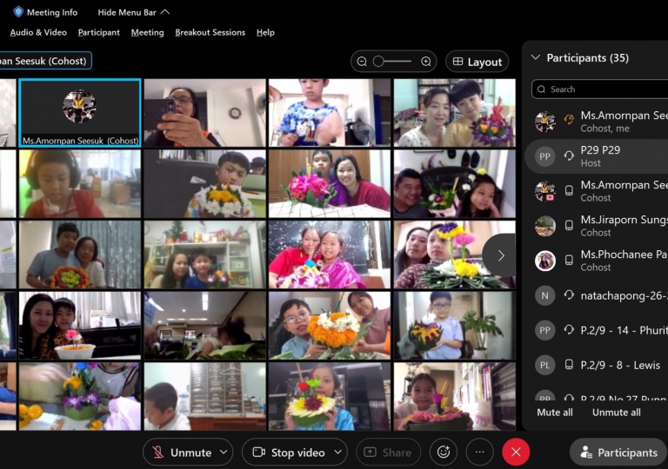Click Ms.Jiraporn's profile avatar
Screen dimensions: 668x469
pos(544,226)
